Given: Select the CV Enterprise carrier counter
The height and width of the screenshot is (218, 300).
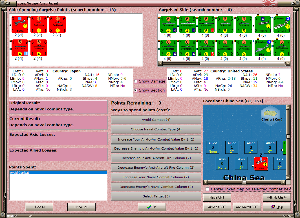Looking at the screenshot, I should coord(187,48).
